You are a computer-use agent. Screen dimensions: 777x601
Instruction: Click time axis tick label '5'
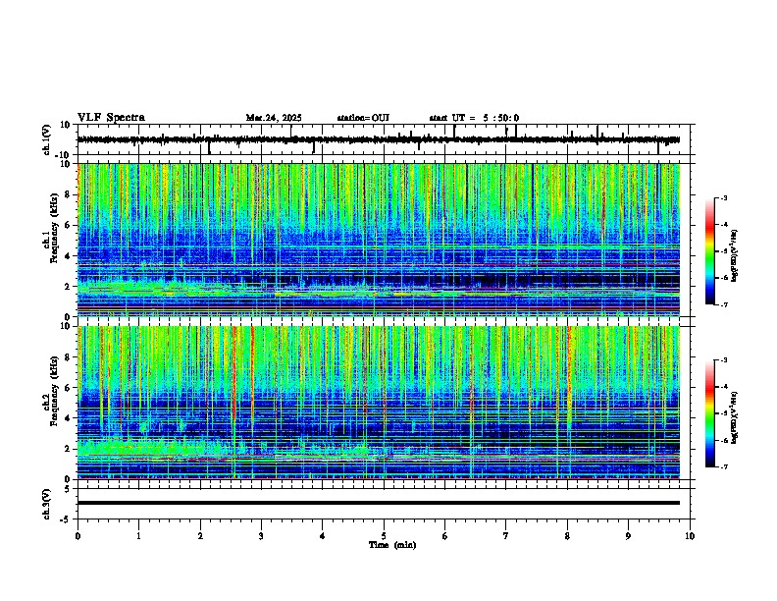click(384, 536)
